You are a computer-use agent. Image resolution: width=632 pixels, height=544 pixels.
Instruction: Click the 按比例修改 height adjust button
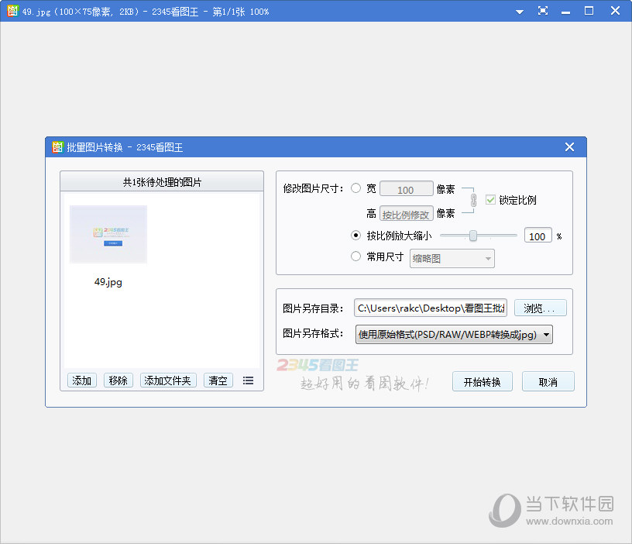point(406,213)
